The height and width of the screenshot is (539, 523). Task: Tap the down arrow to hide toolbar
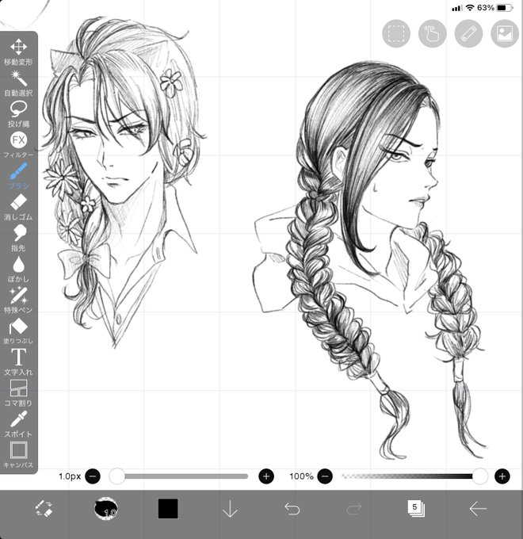pos(230,509)
